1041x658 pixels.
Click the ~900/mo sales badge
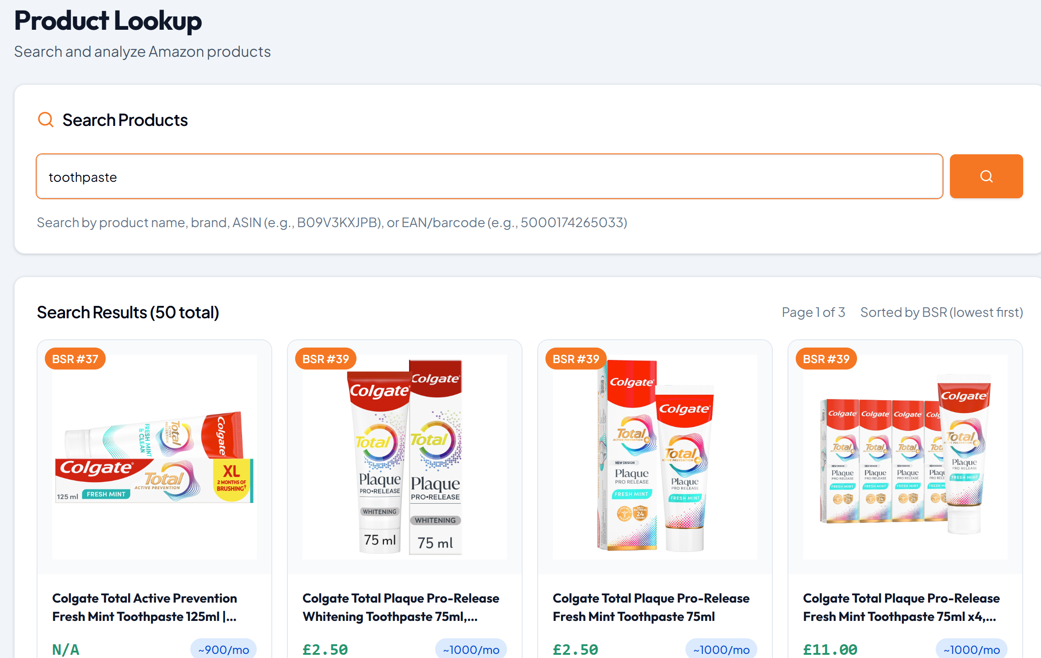223,649
